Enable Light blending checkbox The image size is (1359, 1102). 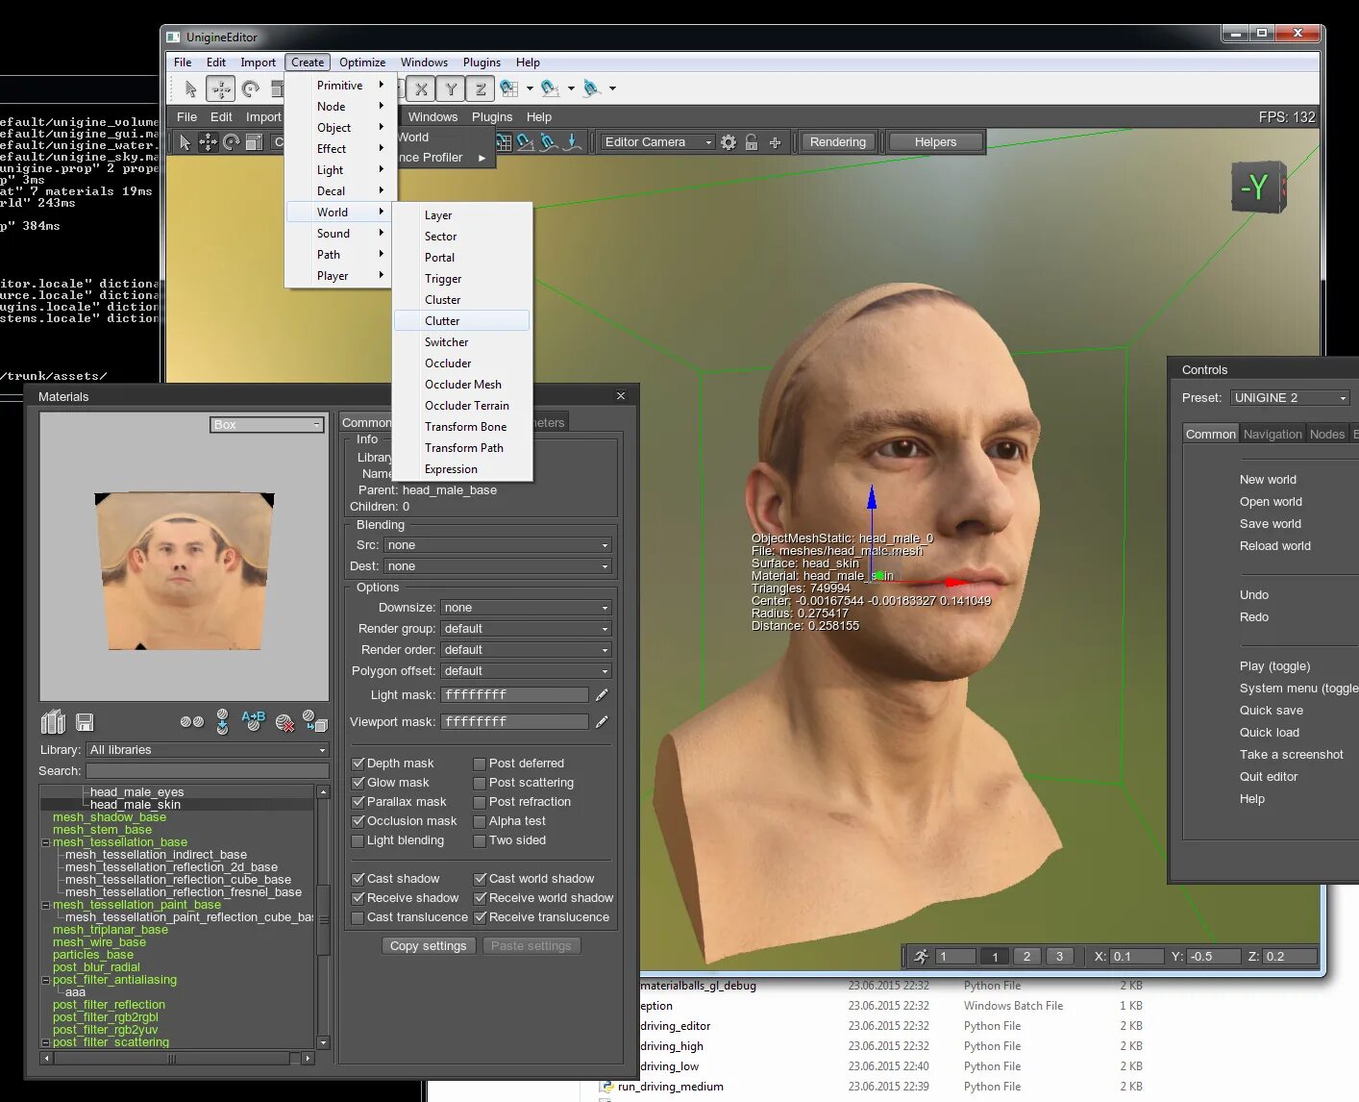click(x=358, y=840)
